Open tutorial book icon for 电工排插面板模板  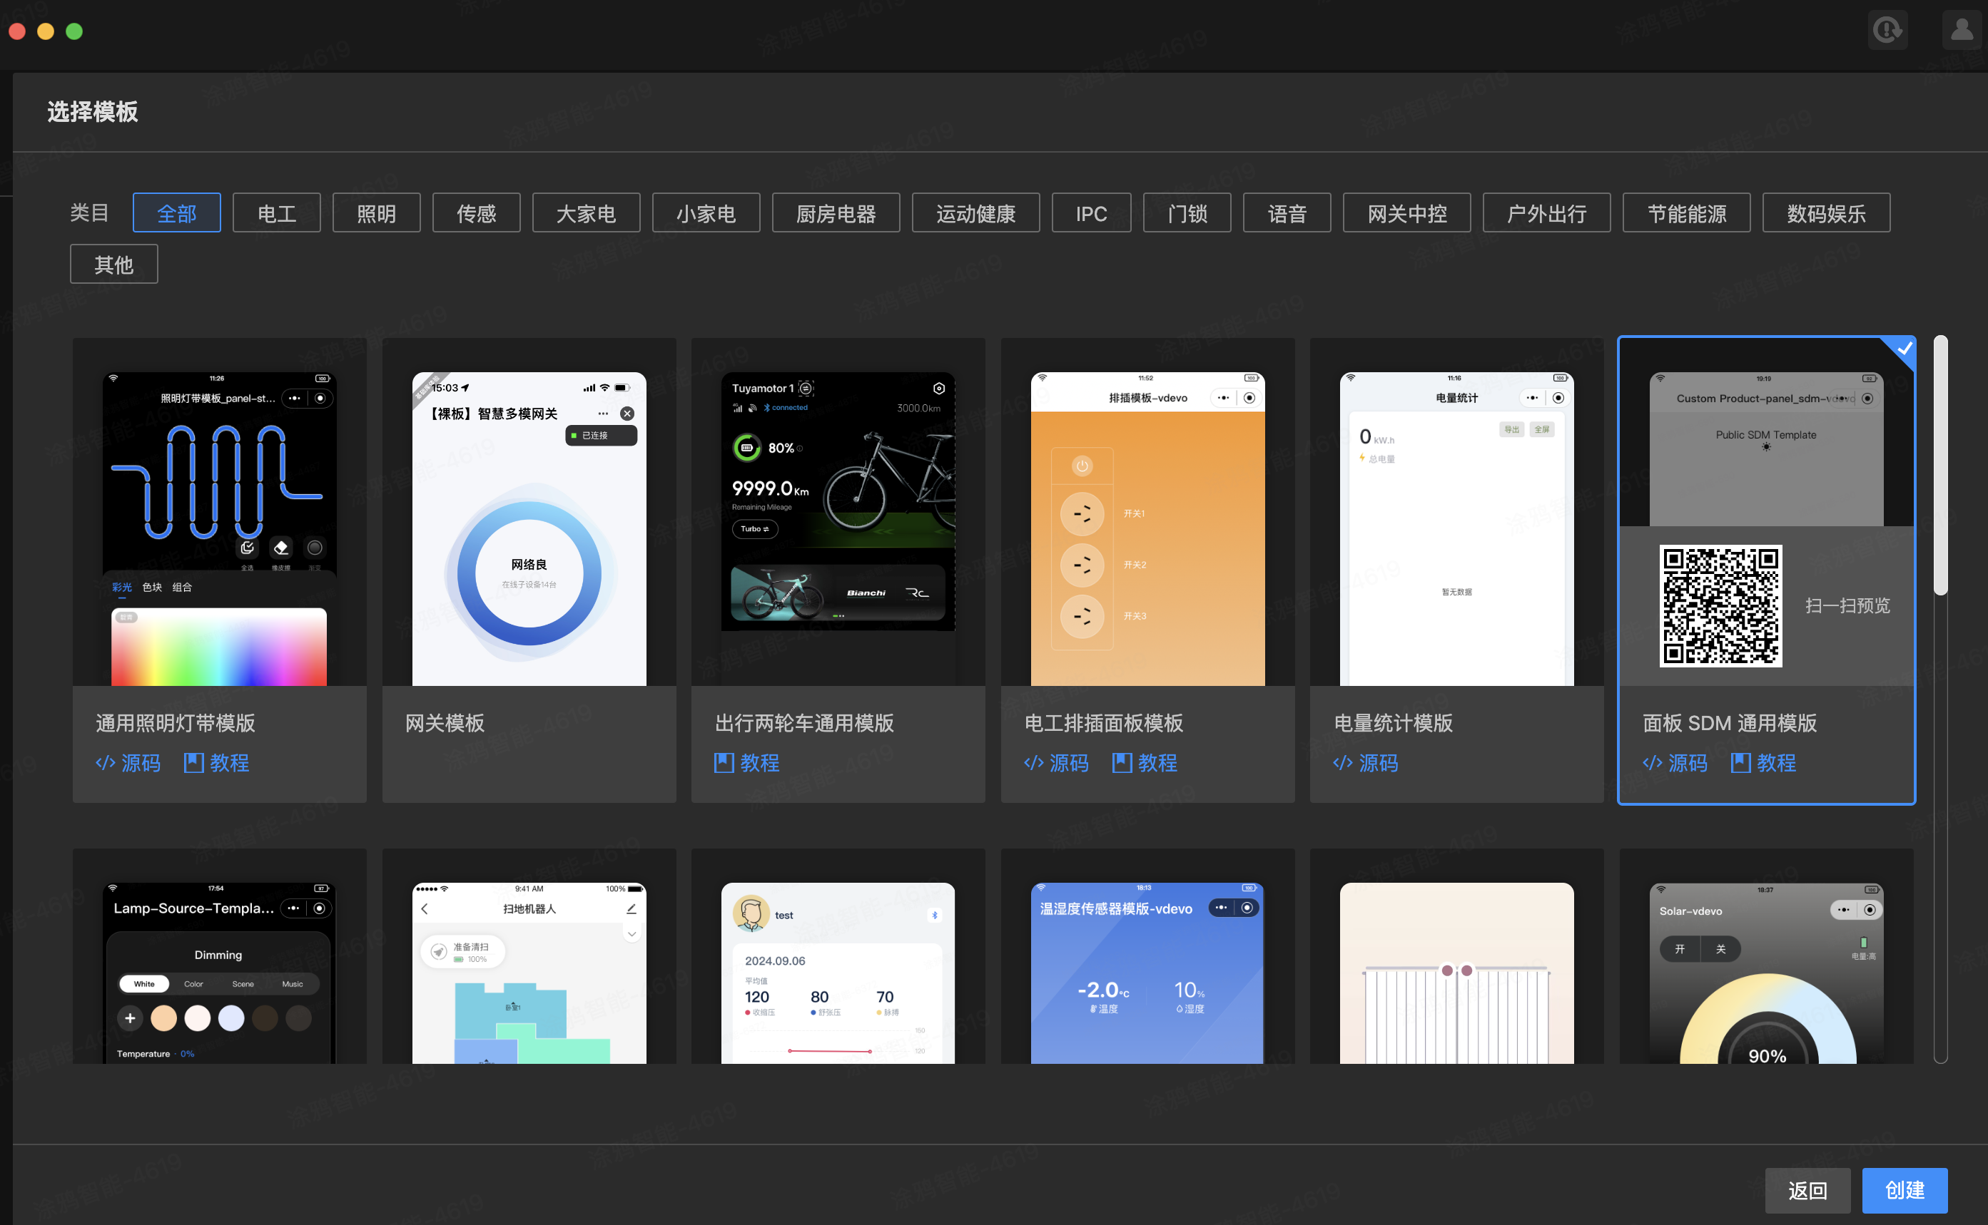click(1121, 762)
